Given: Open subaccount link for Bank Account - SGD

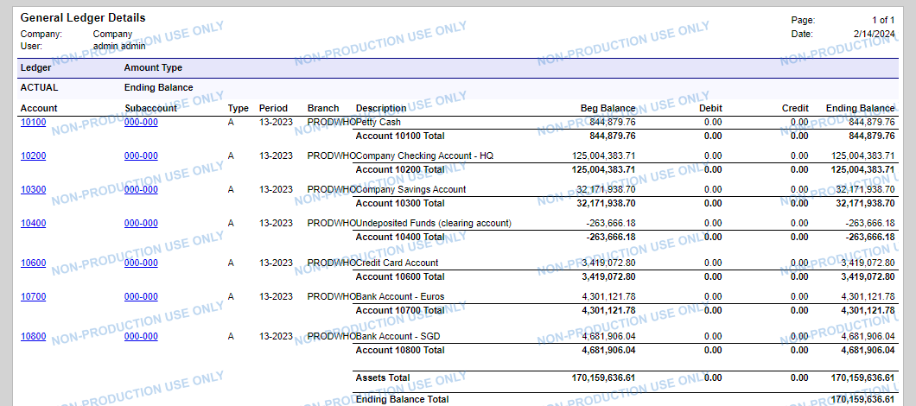Looking at the screenshot, I should [141, 337].
